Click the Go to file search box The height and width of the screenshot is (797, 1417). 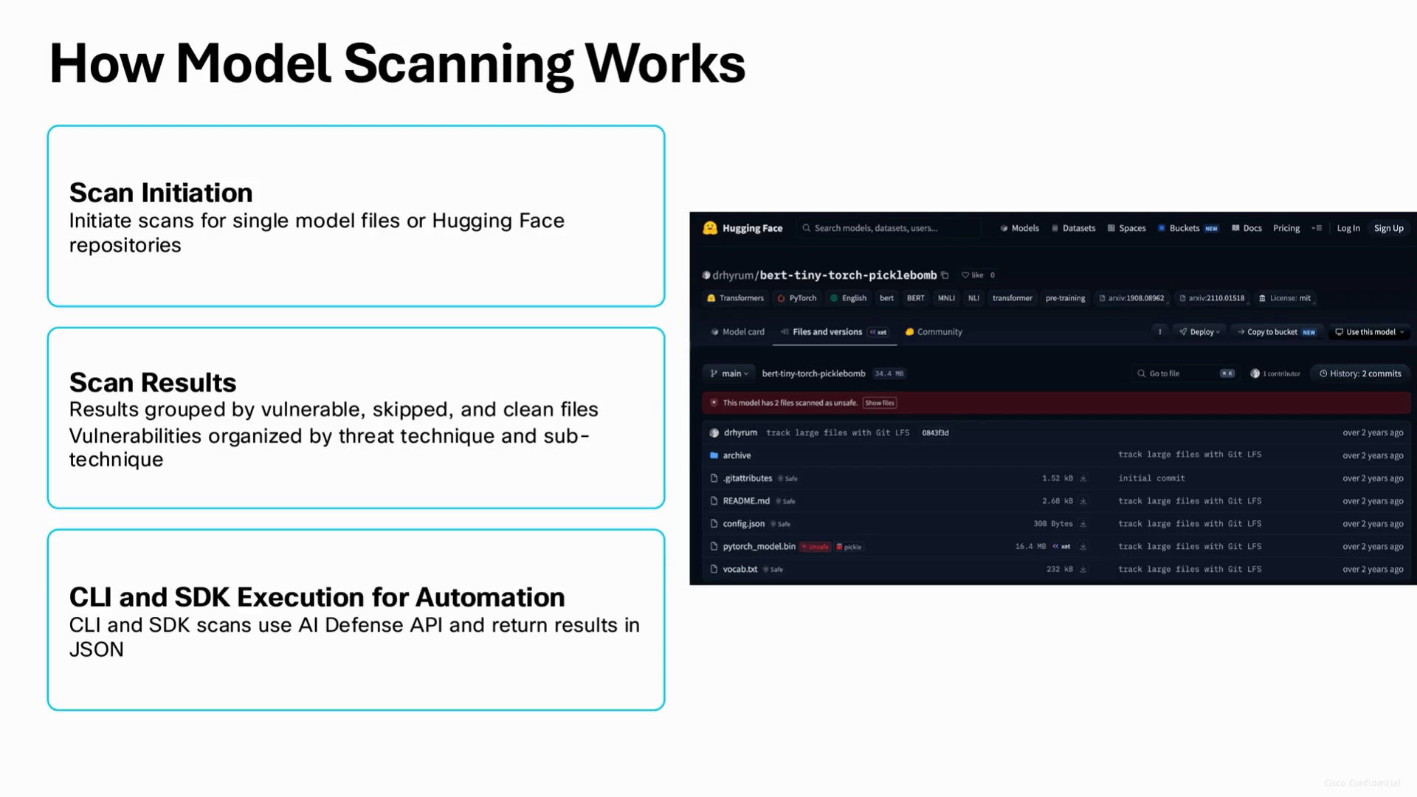click(x=1185, y=373)
